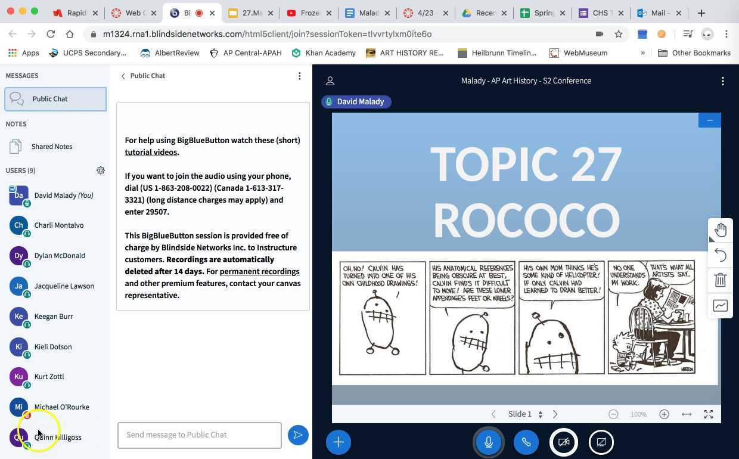Open the actions menu with the plus button
The width and height of the screenshot is (739, 459).
coord(338,442)
